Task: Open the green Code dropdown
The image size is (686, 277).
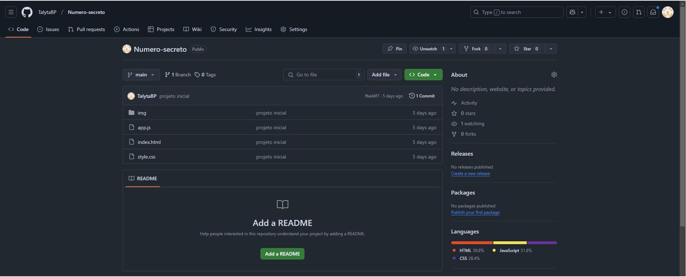Action: click(x=423, y=75)
